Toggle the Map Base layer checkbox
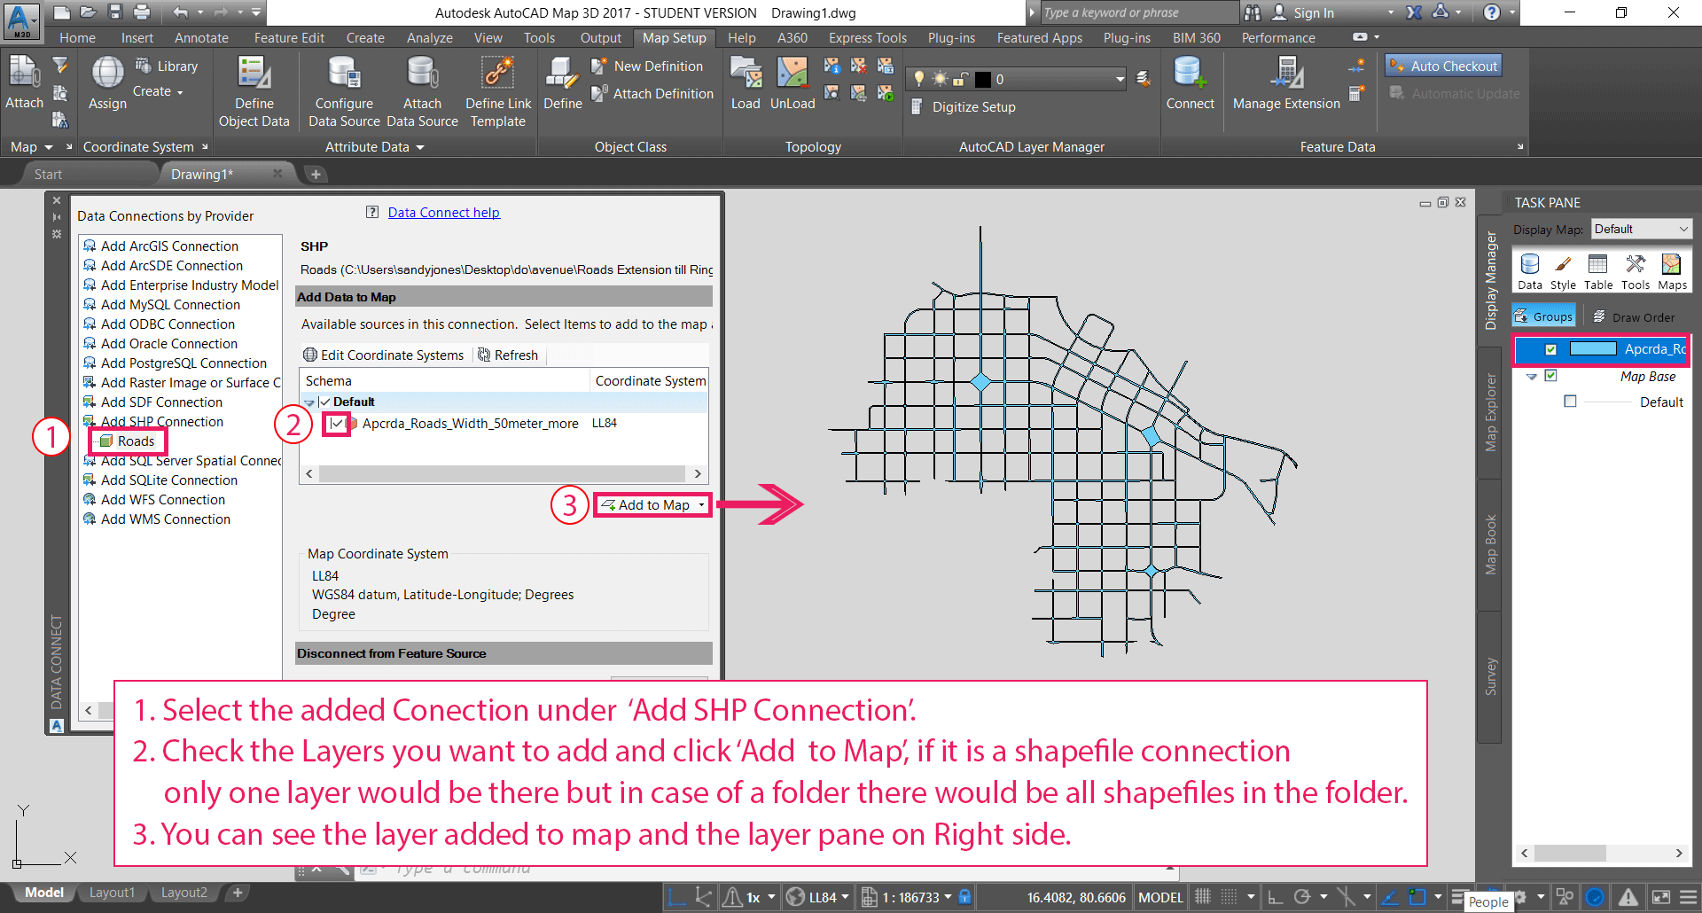 point(1550,376)
